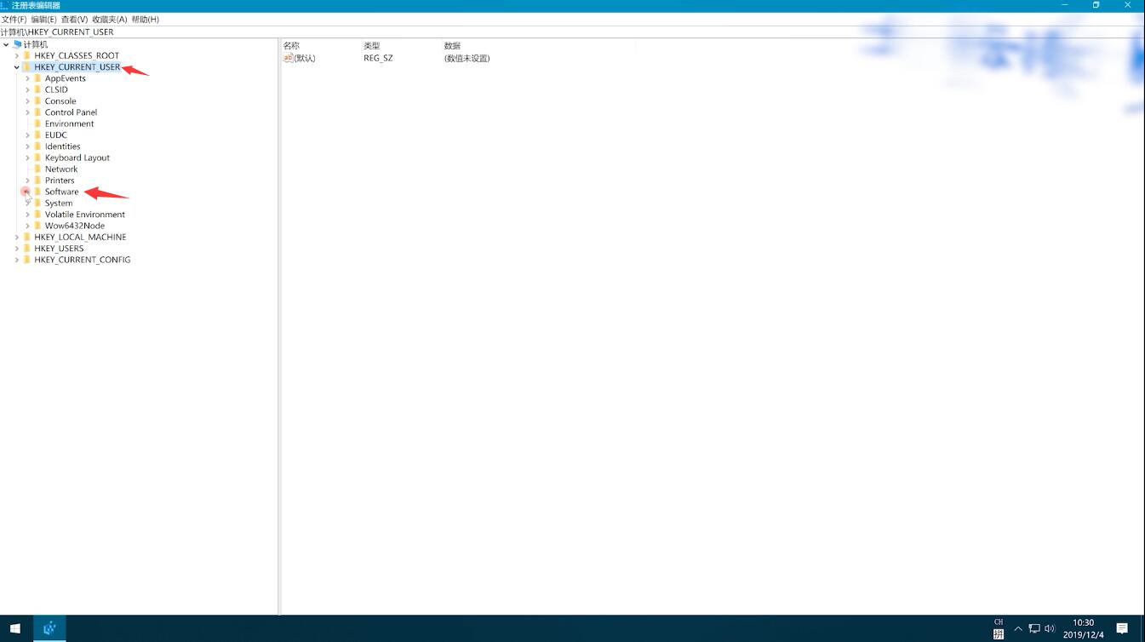This screenshot has height=642, width=1145.
Task: Expand the Console key
Action: [27, 101]
